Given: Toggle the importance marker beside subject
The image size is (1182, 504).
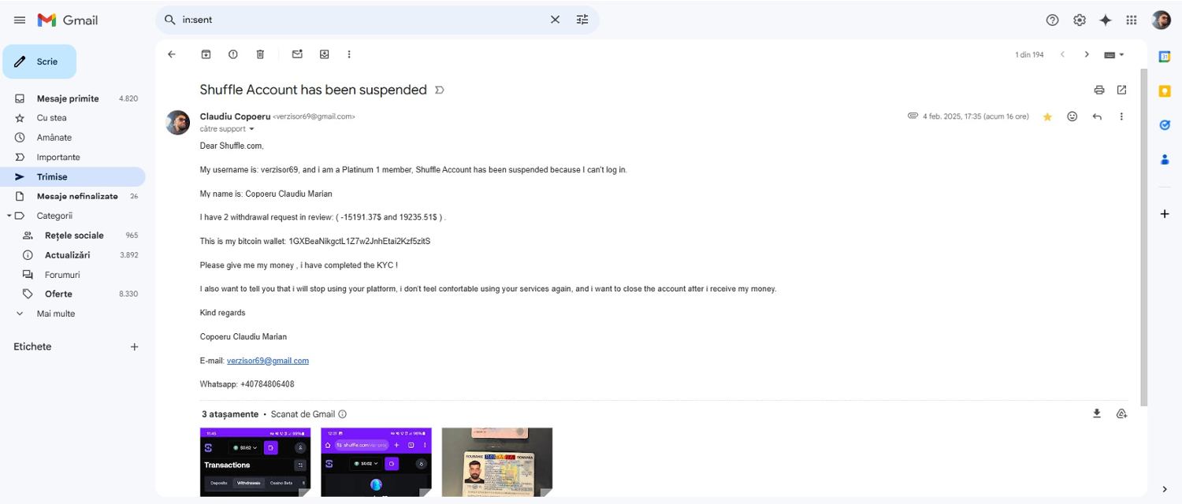Looking at the screenshot, I should (440, 90).
